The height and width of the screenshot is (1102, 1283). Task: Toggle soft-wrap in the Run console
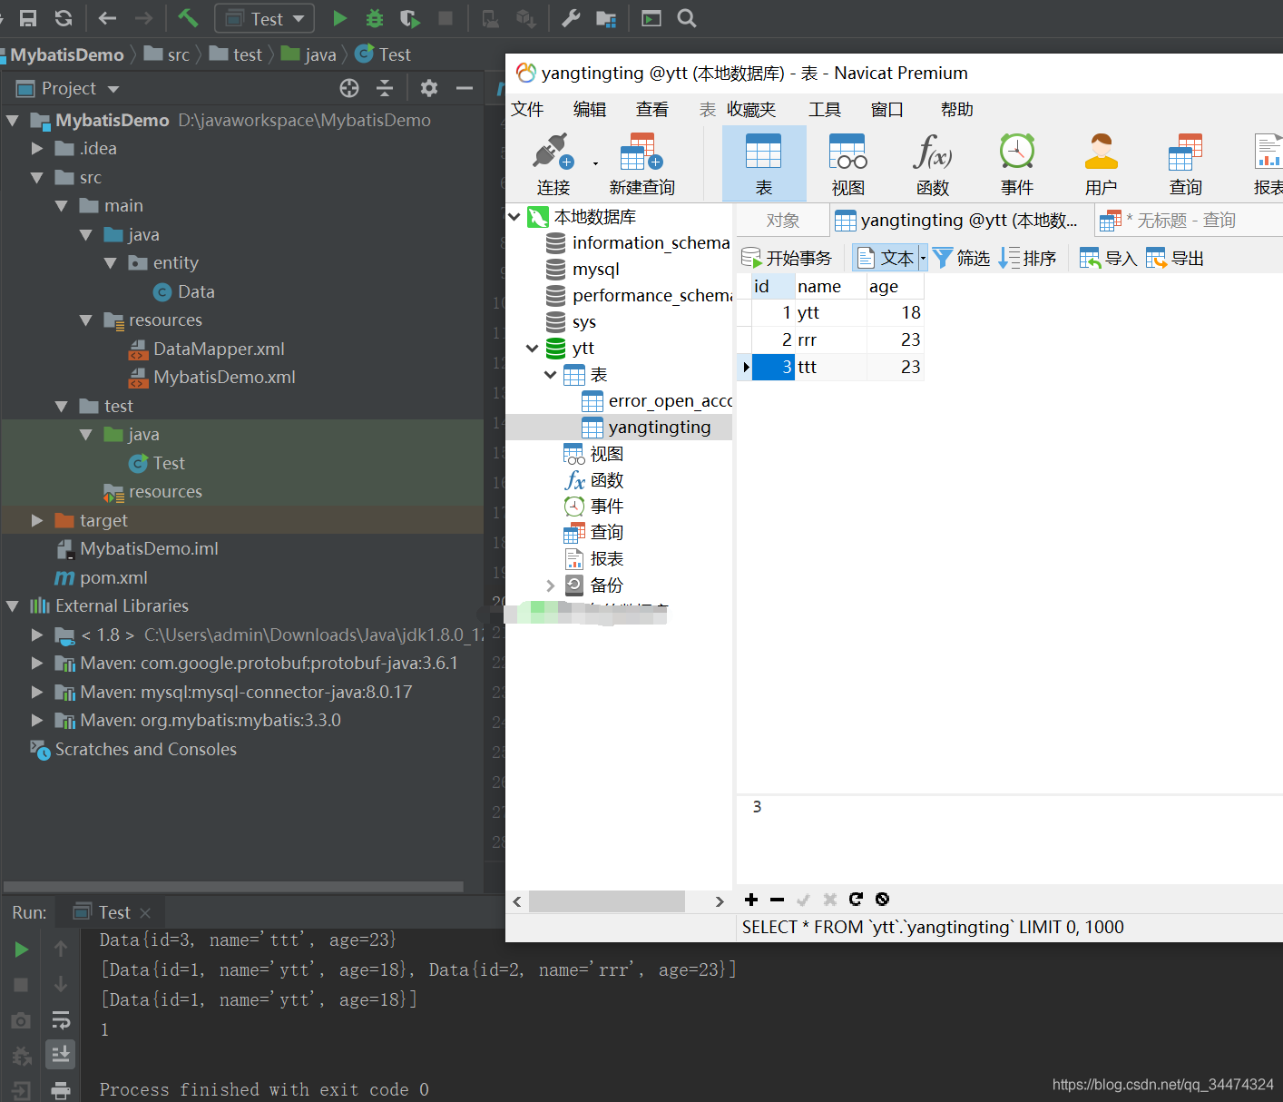(61, 1019)
